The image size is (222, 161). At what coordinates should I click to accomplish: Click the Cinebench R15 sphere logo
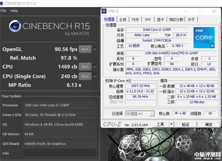(15, 26)
